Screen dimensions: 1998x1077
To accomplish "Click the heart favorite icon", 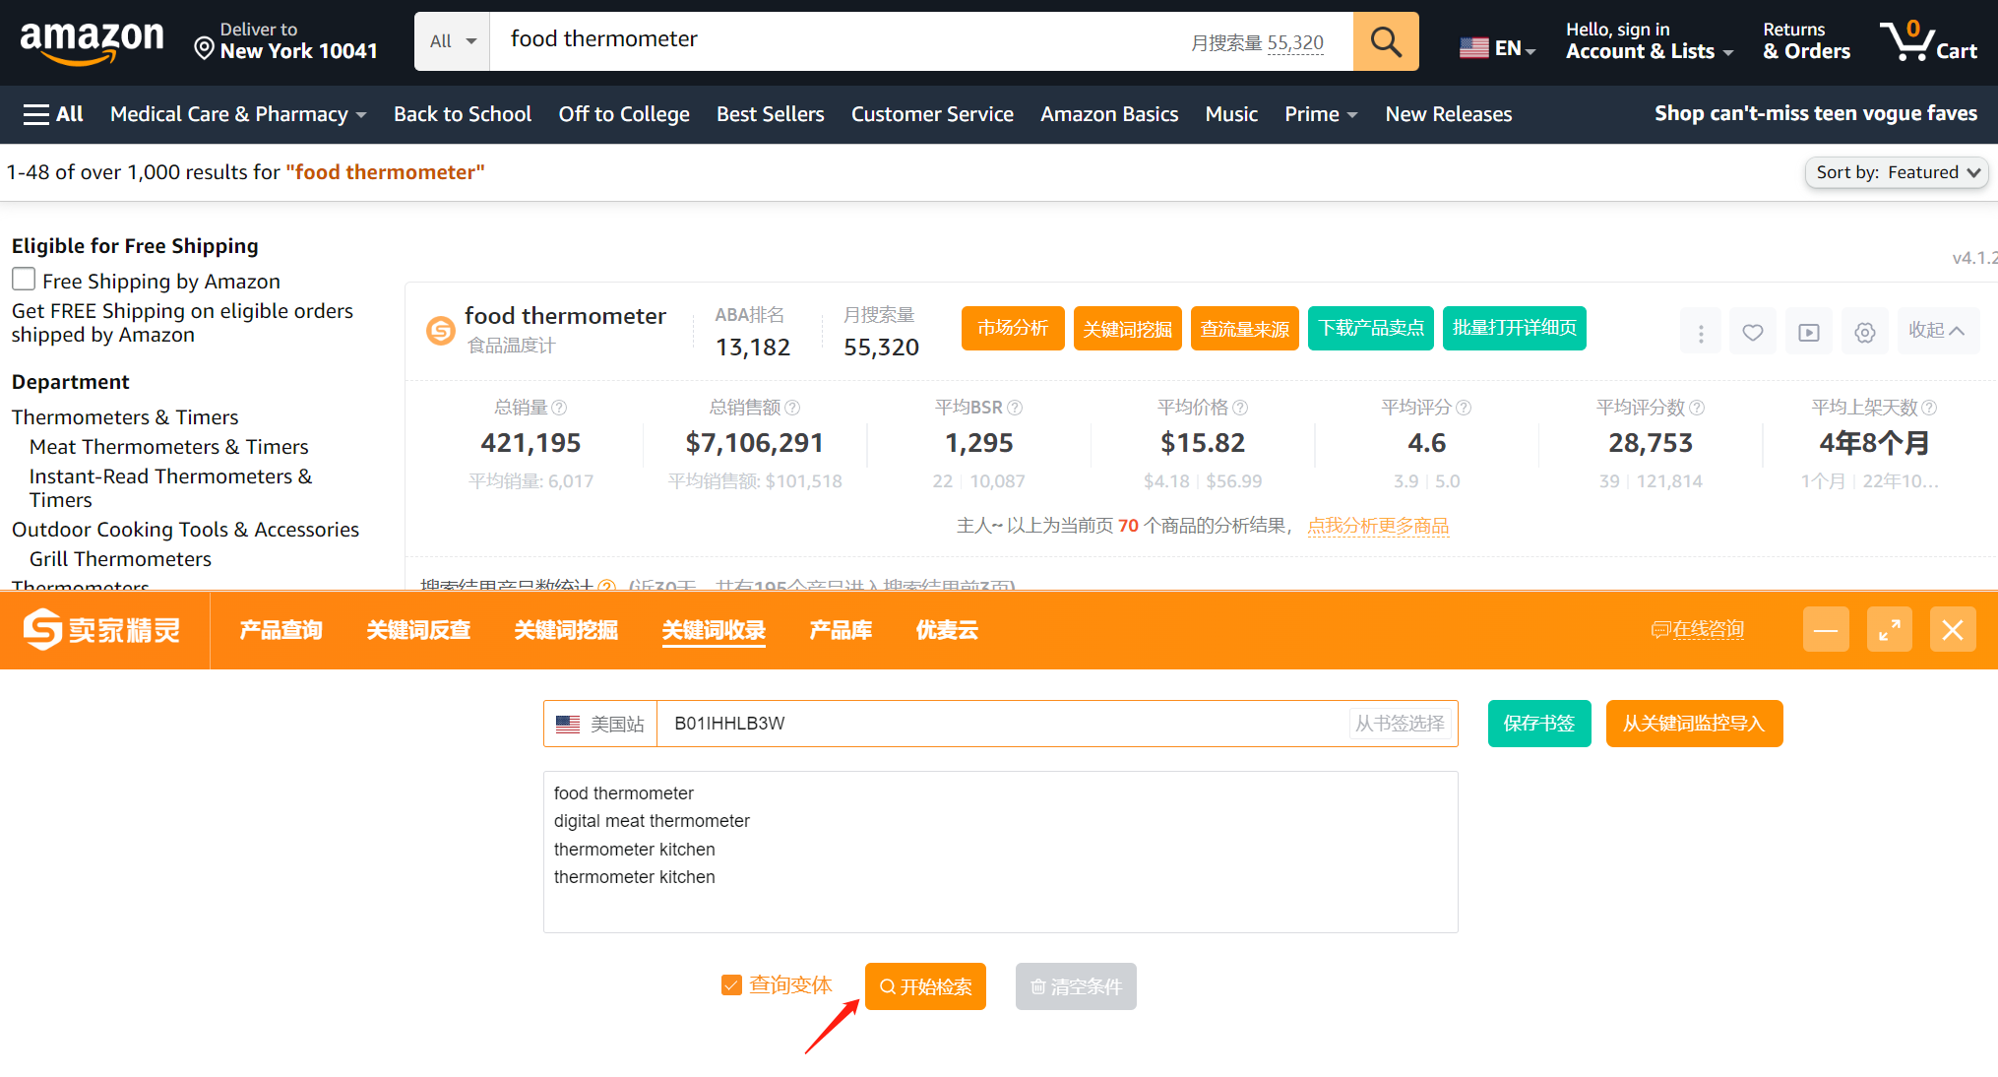I will 1753,332.
